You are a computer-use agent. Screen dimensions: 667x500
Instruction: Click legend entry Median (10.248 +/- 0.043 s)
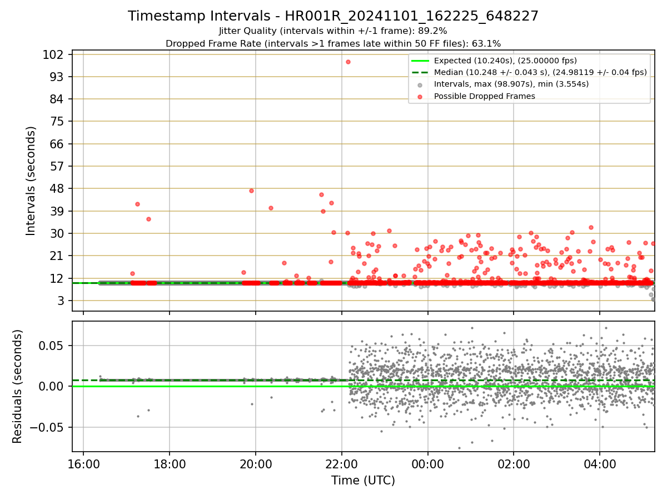(x=540, y=72)
